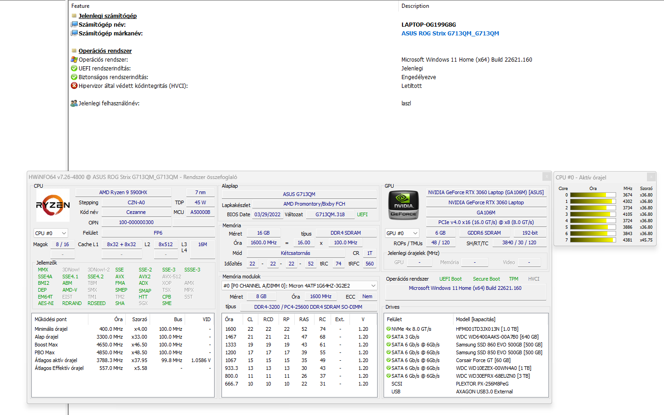664x415 pixels.
Task: Click the 1600 timing row in the memory table
Action: click(299, 329)
